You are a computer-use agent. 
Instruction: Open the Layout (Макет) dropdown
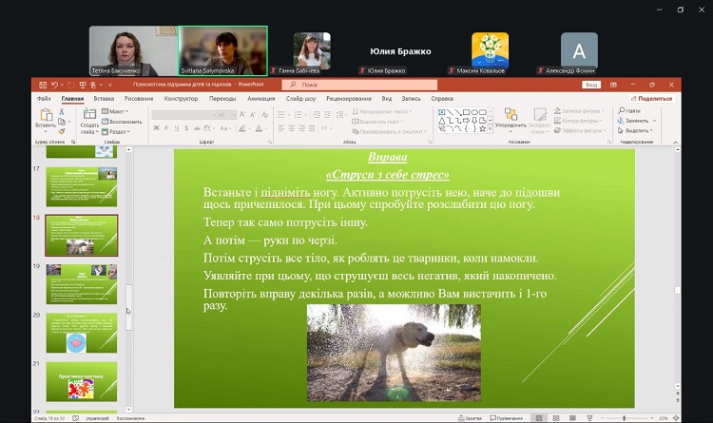click(x=117, y=111)
